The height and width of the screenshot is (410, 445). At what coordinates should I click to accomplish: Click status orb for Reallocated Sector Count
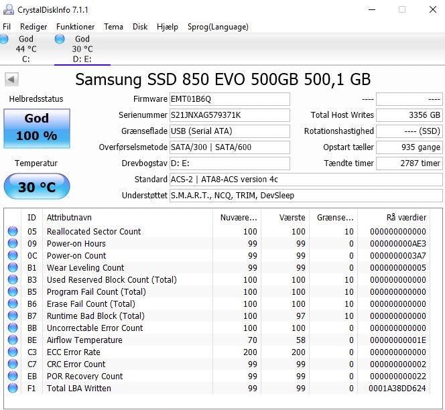(x=13, y=231)
